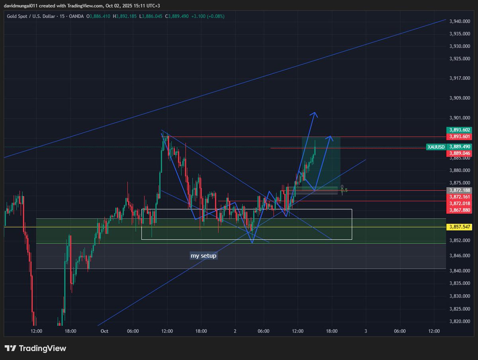
Task: Click the 3,935.000 price axis label
Action: [460, 34]
